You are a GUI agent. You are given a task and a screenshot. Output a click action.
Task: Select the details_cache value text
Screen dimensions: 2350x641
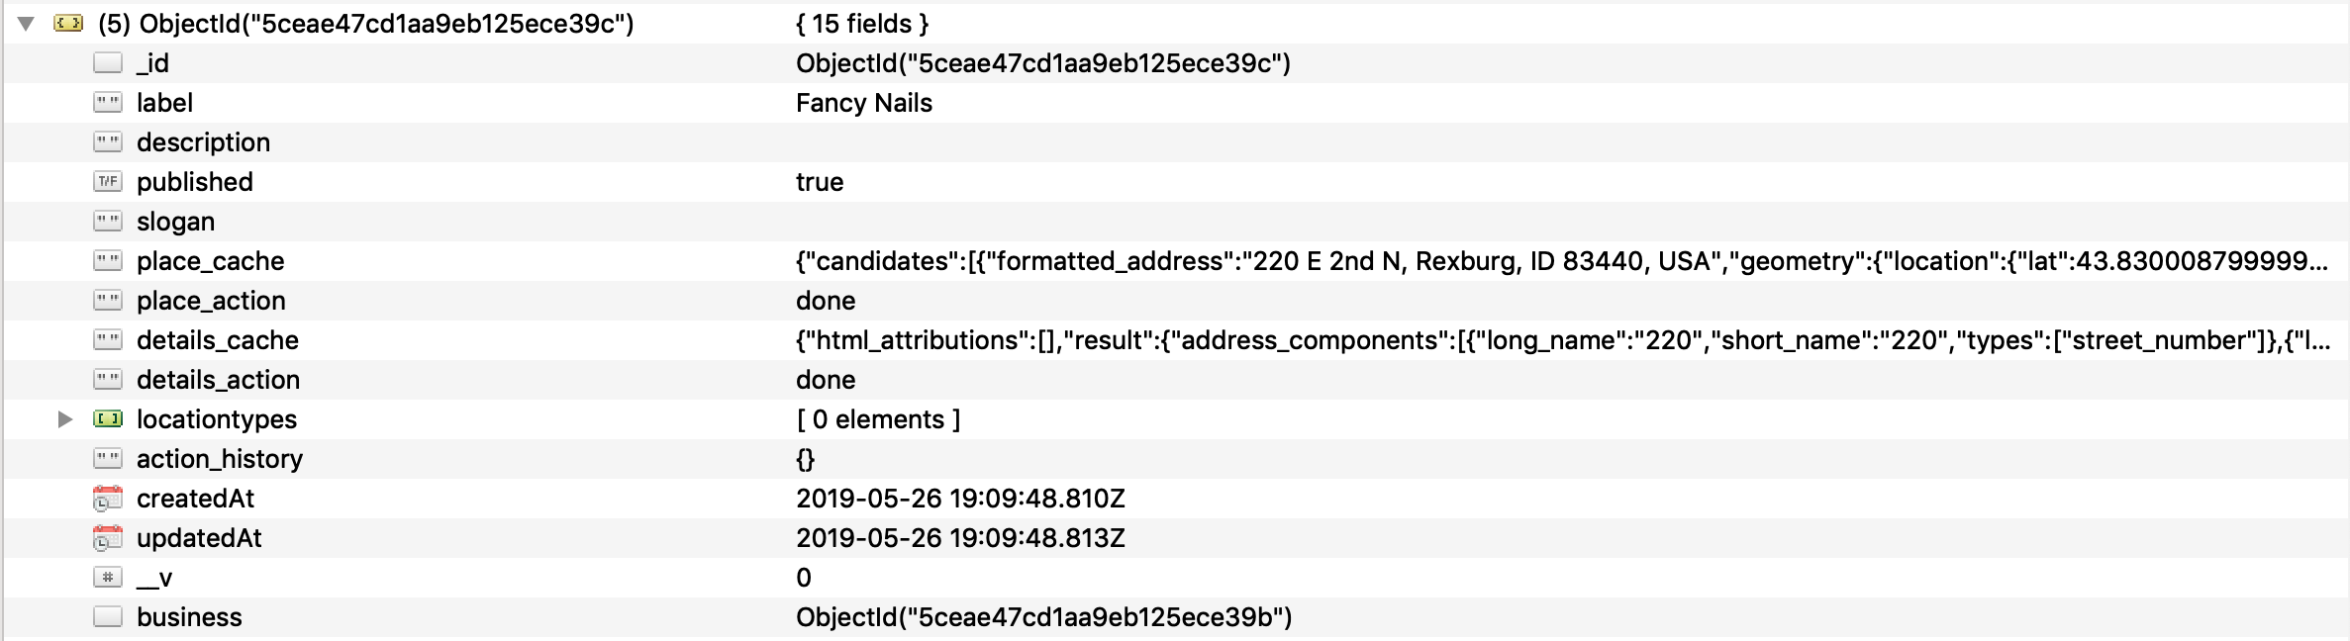(x=1386, y=339)
